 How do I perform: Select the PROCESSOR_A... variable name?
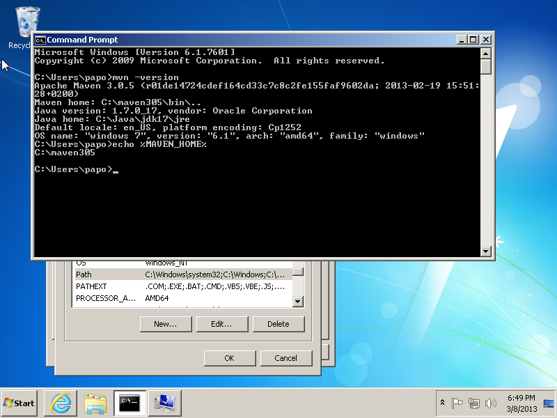tap(106, 298)
